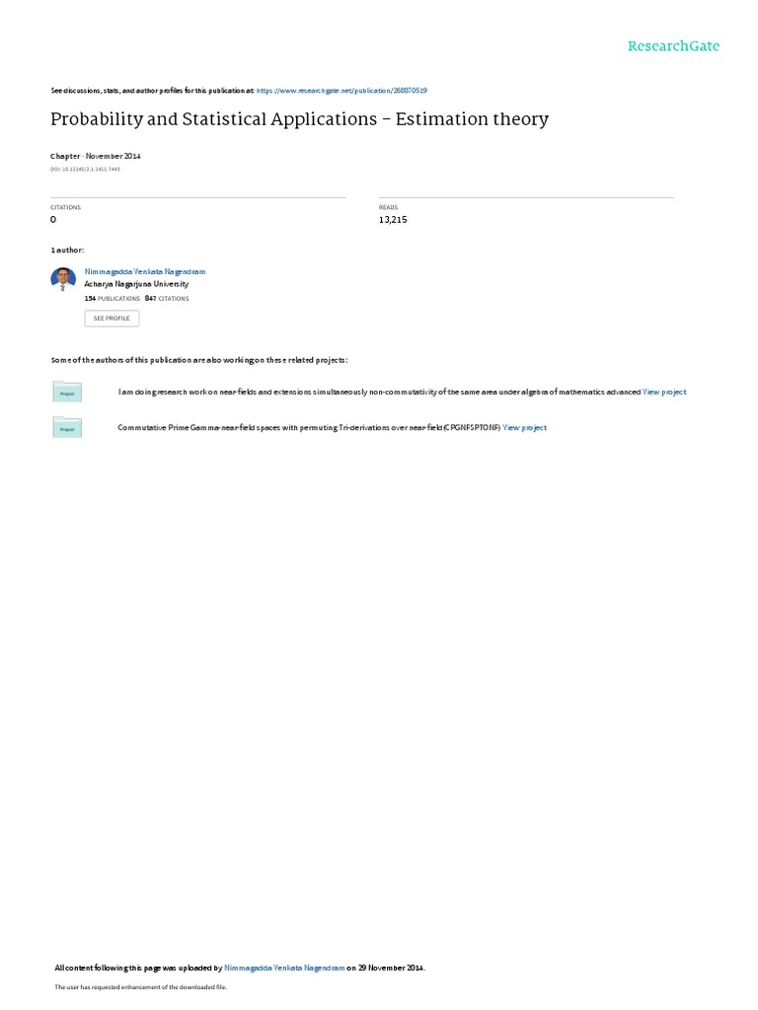Click the 154 publications stat
The image size is (758, 1010).
[x=113, y=298]
